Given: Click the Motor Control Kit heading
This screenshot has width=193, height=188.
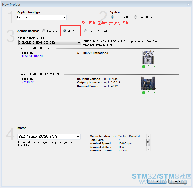Looking at the screenshot, I should point(31,38).
